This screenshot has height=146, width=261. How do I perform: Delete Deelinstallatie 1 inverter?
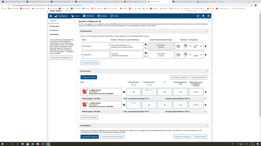[206, 92]
